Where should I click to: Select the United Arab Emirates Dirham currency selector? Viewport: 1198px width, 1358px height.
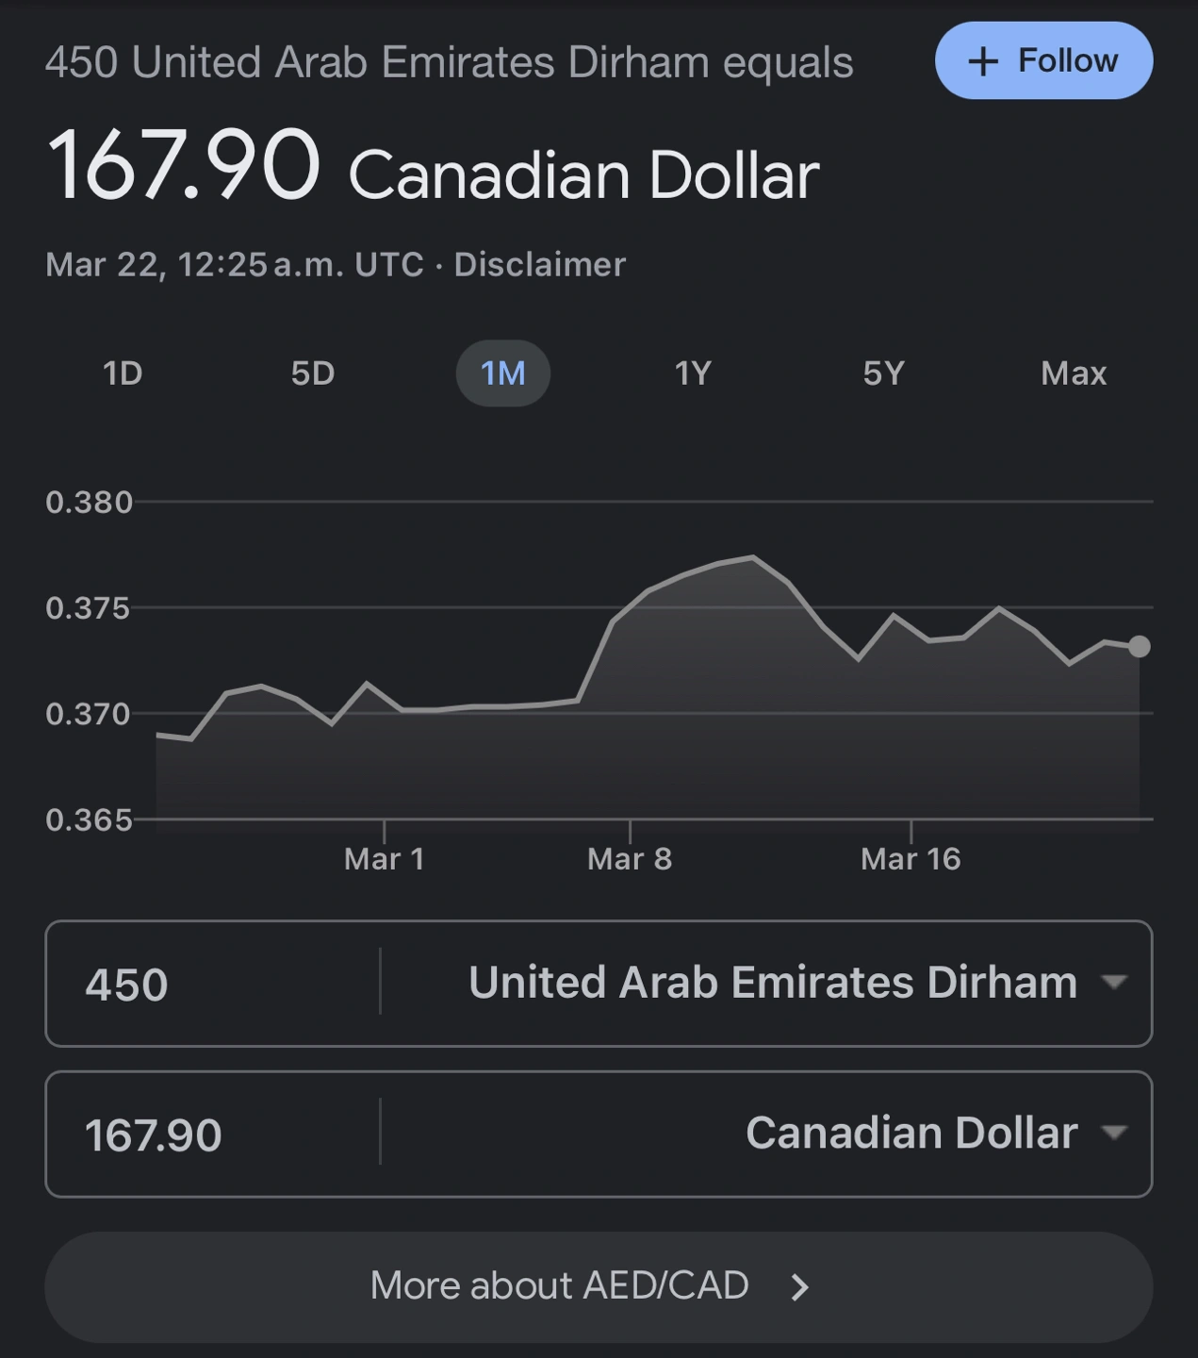pyautogui.click(x=772, y=983)
